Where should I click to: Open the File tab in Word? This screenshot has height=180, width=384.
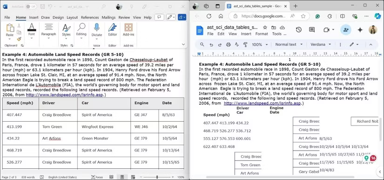[x=7, y=17]
